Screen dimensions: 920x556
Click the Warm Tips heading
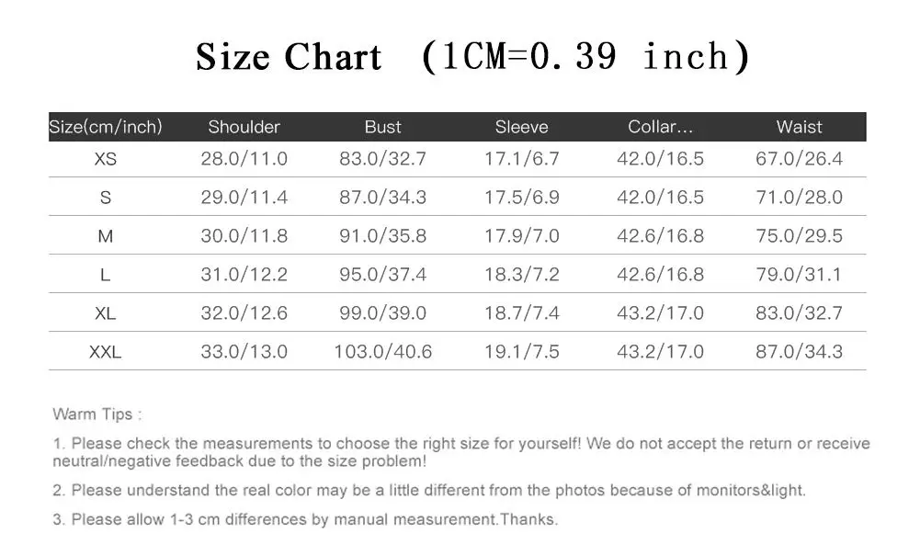[97, 414]
